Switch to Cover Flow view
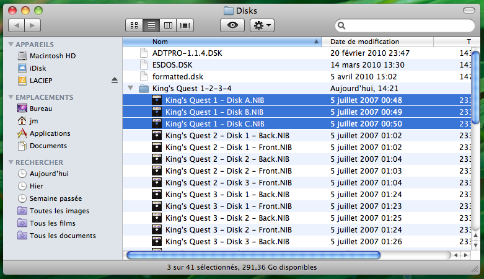 click(x=185, y=25)
